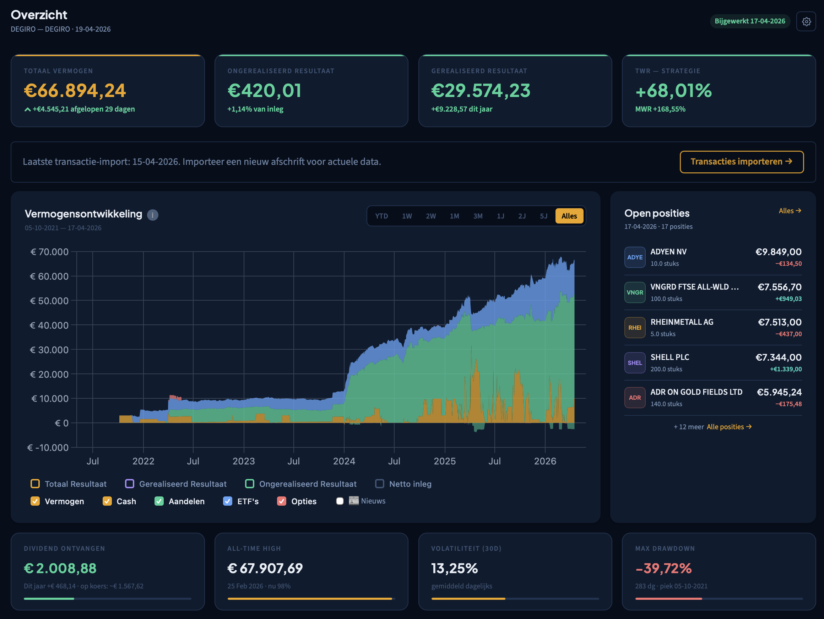The image size is (824, 619).
Task: Click the SHEL ticker badge icon
Action: [x=634, y=362]
